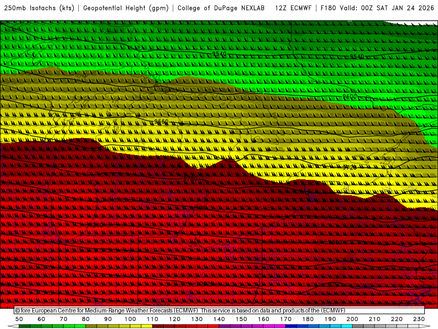Click the 170 label on the color bar

tap(286, 319)
